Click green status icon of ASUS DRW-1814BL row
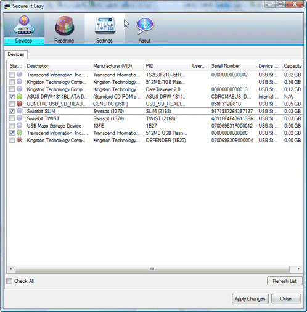Image resolution: width=307 pixels, height=312 pixels. [19, 96]
